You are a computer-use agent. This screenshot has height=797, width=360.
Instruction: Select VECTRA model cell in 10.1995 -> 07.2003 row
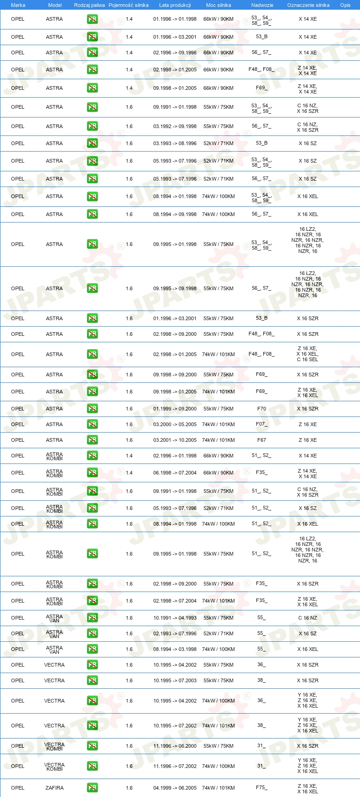54,680
